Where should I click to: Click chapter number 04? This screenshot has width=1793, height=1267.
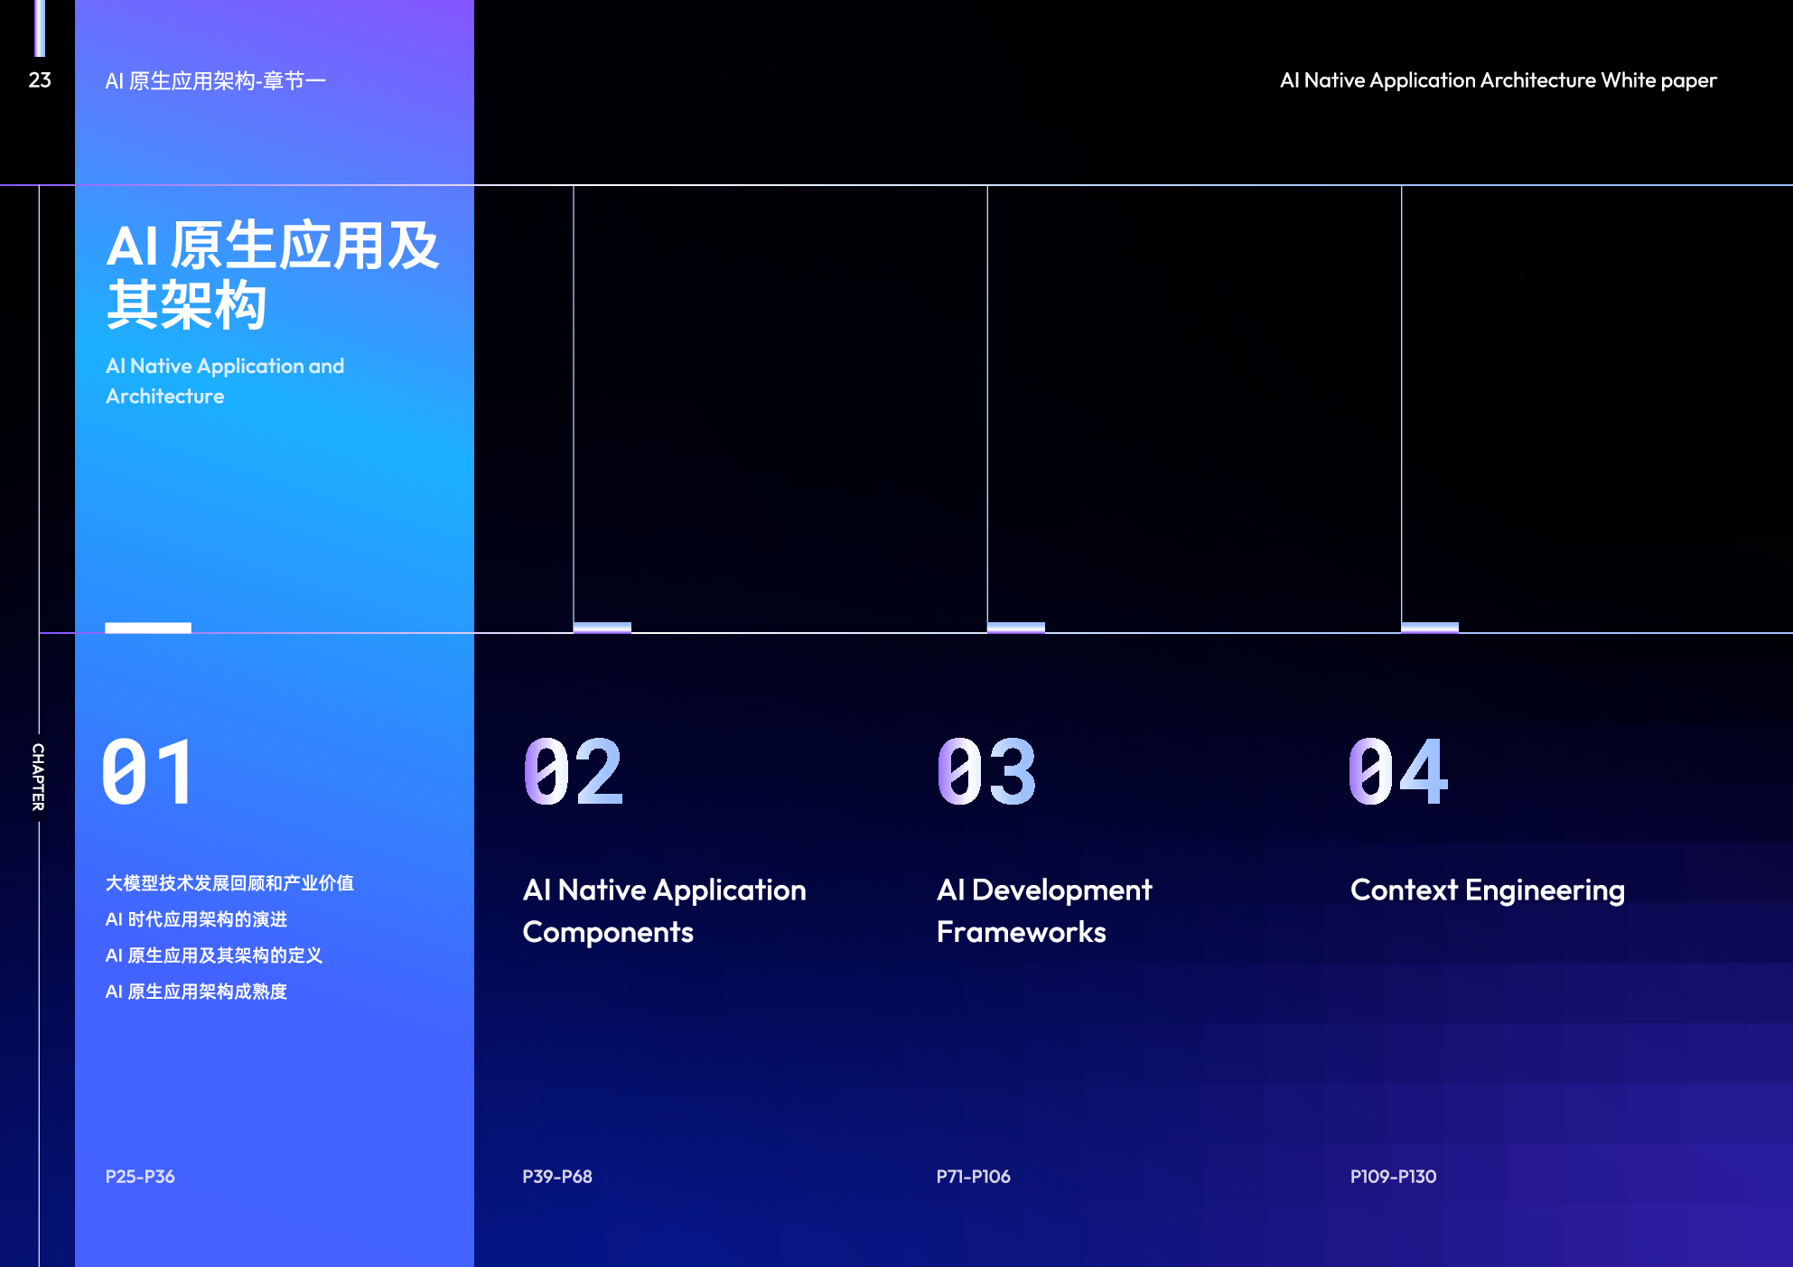1399,771
